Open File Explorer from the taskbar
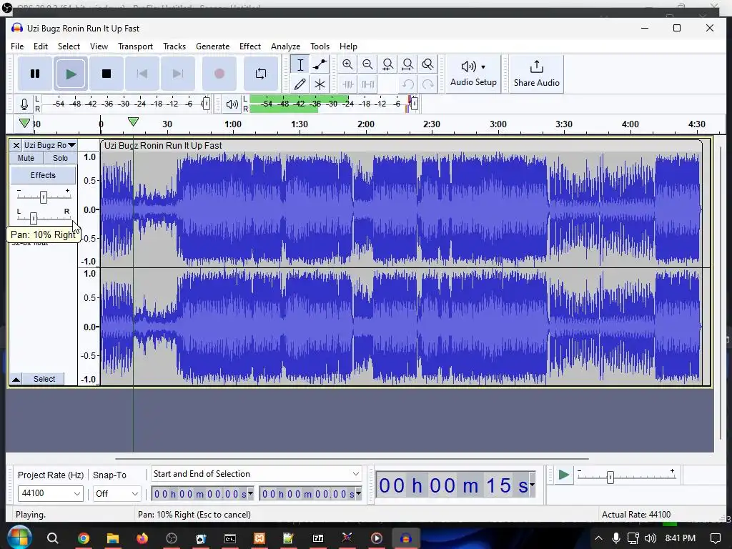The height and width of the screenshot is (549, 732). (x=113, y=538)
